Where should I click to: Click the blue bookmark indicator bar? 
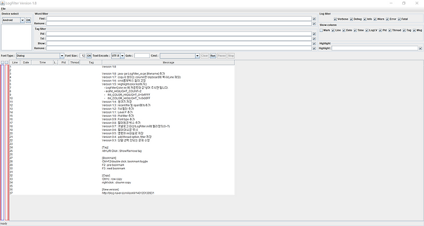pyautogui.click(x=2, y=143)
